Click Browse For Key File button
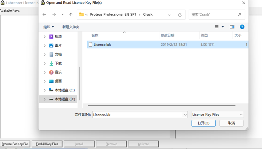This screenshot has width=262, height=149. click(15, 144)
